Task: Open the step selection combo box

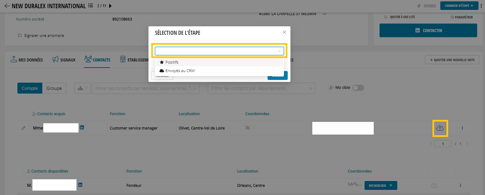Action: [219, 51]
